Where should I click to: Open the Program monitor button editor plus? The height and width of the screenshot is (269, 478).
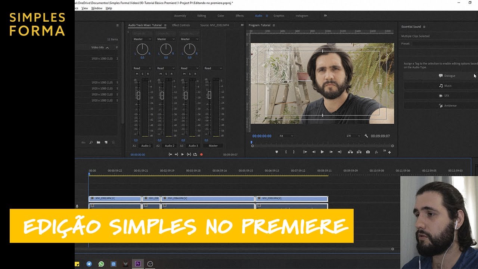pyautogui.click(x=389, y=152)
